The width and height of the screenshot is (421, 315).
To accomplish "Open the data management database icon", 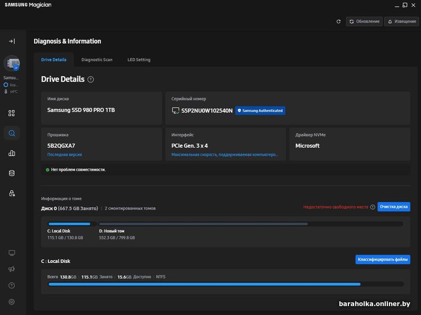I will [12, 173].
